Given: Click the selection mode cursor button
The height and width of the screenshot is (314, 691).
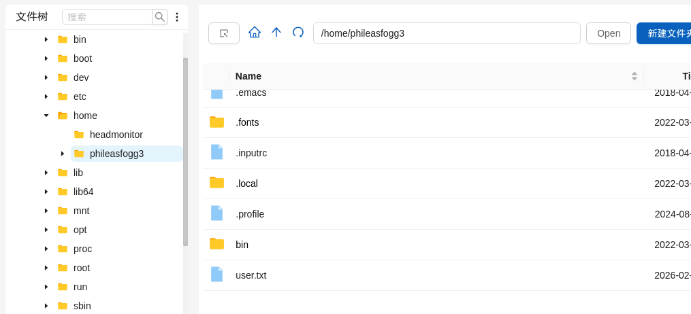Looking at the screenshot, I should (x=224, y=33).
